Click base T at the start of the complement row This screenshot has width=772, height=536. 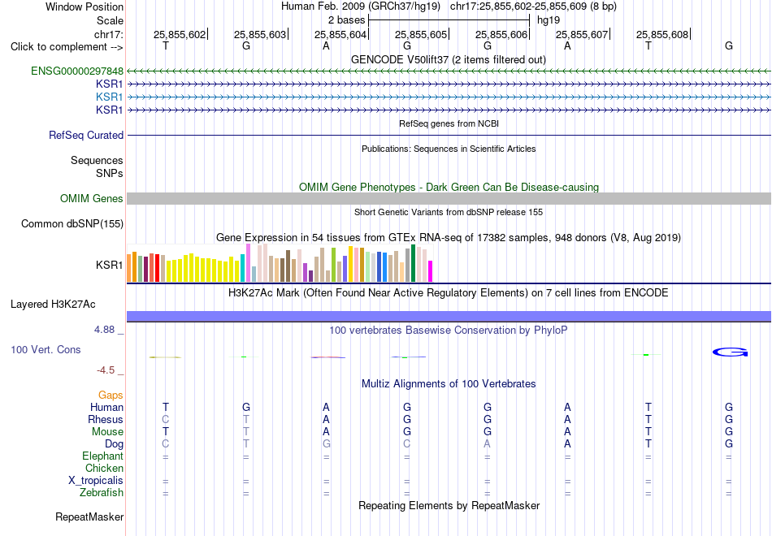(166, 46)
